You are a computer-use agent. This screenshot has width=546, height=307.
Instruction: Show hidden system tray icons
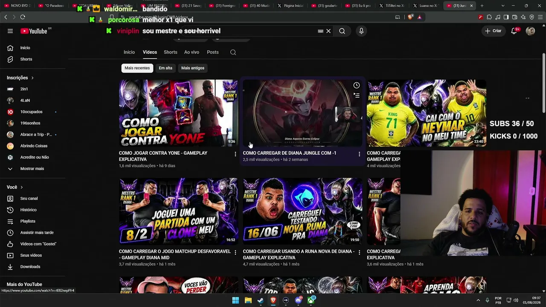pyautogui.click(x=478, y=301)
